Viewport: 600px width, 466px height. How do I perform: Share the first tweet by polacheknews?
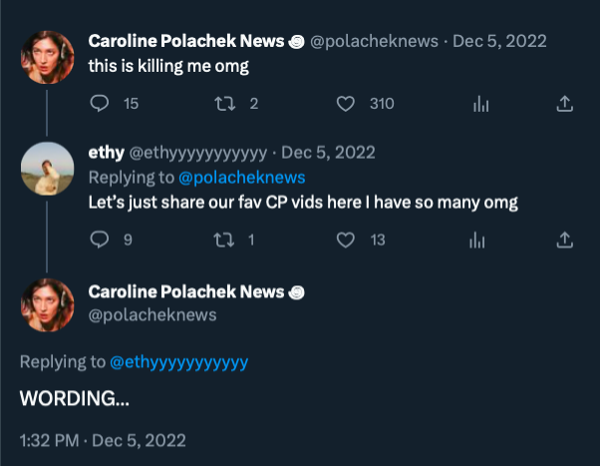click(564, 103)
